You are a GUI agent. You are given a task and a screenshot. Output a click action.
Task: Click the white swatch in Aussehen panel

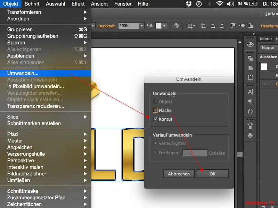coord(264,67)
